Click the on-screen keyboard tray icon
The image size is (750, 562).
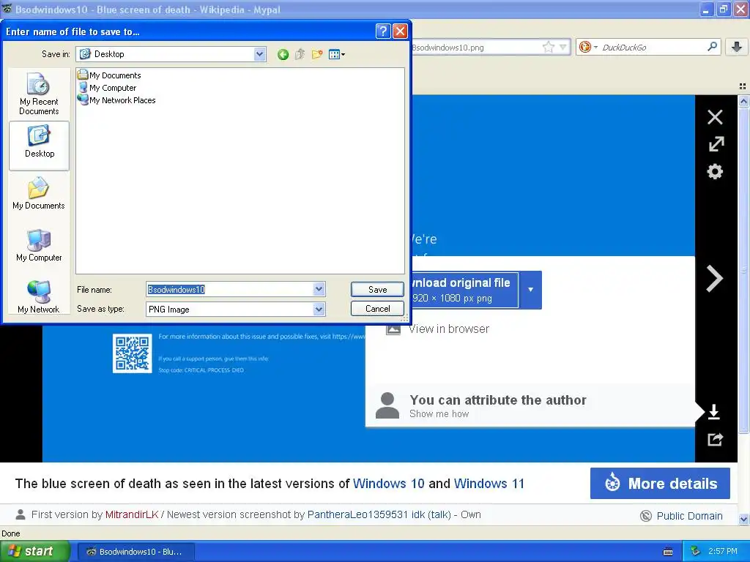(x=668, y=552)
